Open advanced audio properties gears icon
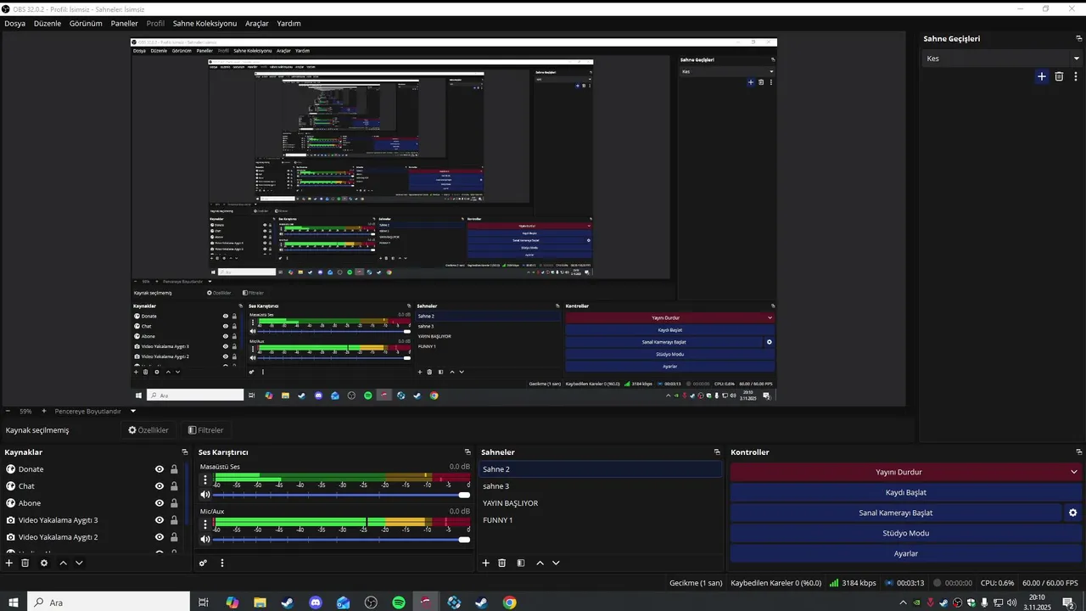Image resolution: width=1086 pixels, height=611 pixels. [203, 563]
